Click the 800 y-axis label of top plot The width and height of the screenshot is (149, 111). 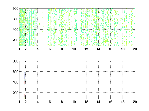[x=16, y=8]
